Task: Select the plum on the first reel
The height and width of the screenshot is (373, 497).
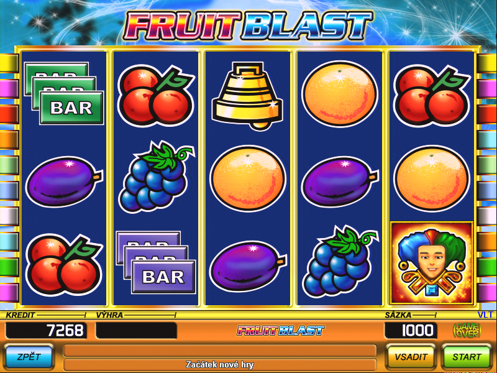Action: tap(65, 181)
